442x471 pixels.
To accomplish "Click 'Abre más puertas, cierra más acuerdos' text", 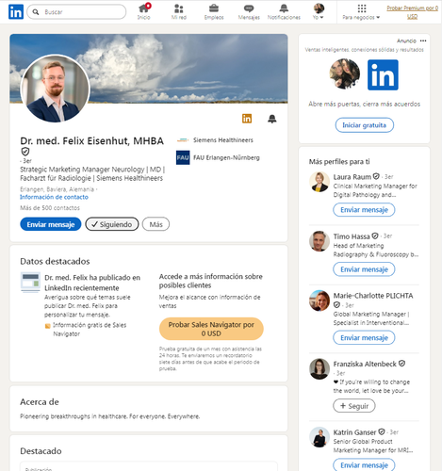I will click(364, 104).
